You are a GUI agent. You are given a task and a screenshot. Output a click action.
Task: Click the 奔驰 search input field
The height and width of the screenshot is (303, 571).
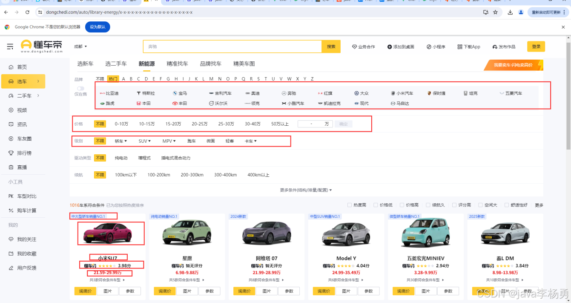232,46
